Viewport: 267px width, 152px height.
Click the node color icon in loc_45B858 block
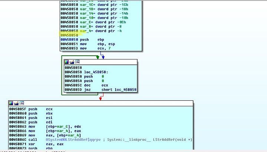pos(67,62)
